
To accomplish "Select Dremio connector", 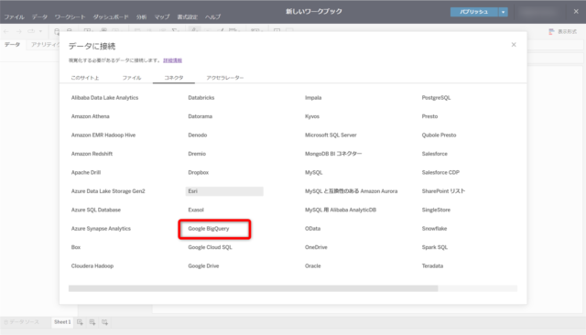I will pyautogui.click(x=197, y=154).
